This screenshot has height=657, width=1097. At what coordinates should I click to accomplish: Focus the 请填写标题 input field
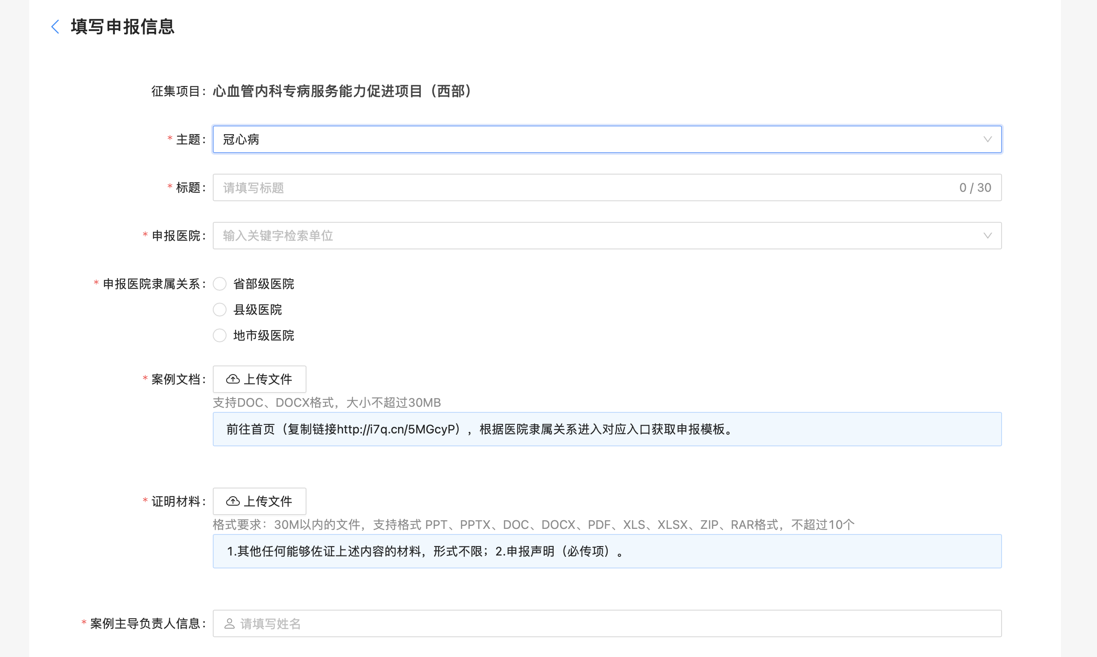click(575, 188)
